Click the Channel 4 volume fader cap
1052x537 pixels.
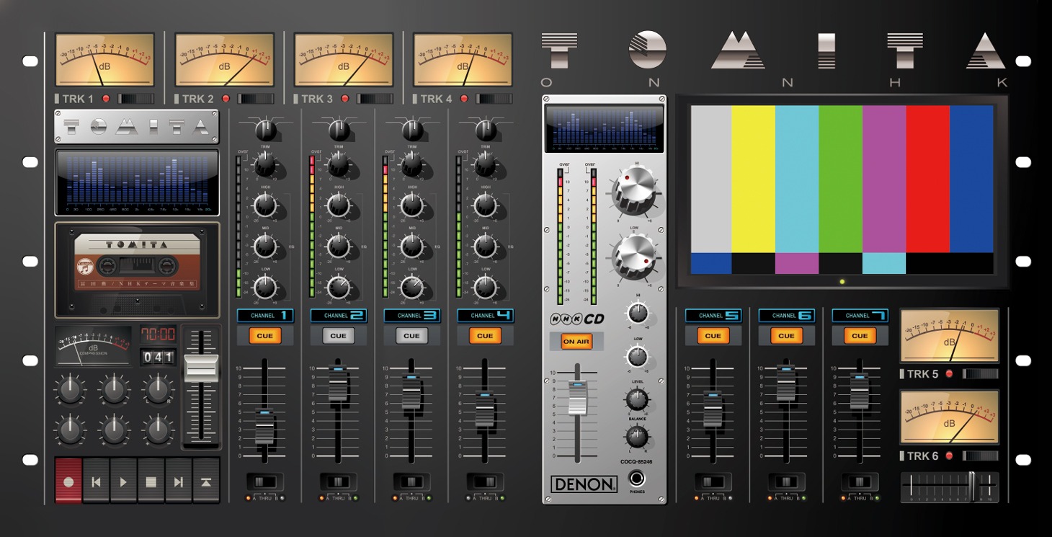click(x=485, y=408)
